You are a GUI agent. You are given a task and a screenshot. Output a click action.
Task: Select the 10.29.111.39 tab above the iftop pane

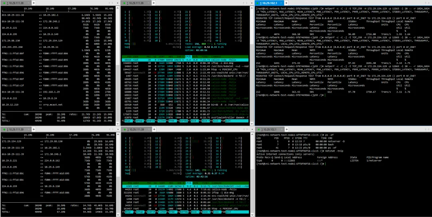point(16,129)
